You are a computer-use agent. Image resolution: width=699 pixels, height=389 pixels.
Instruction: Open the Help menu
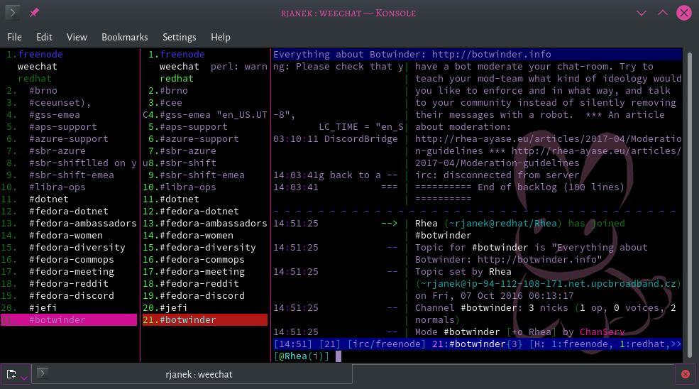[x=220, y=37]
